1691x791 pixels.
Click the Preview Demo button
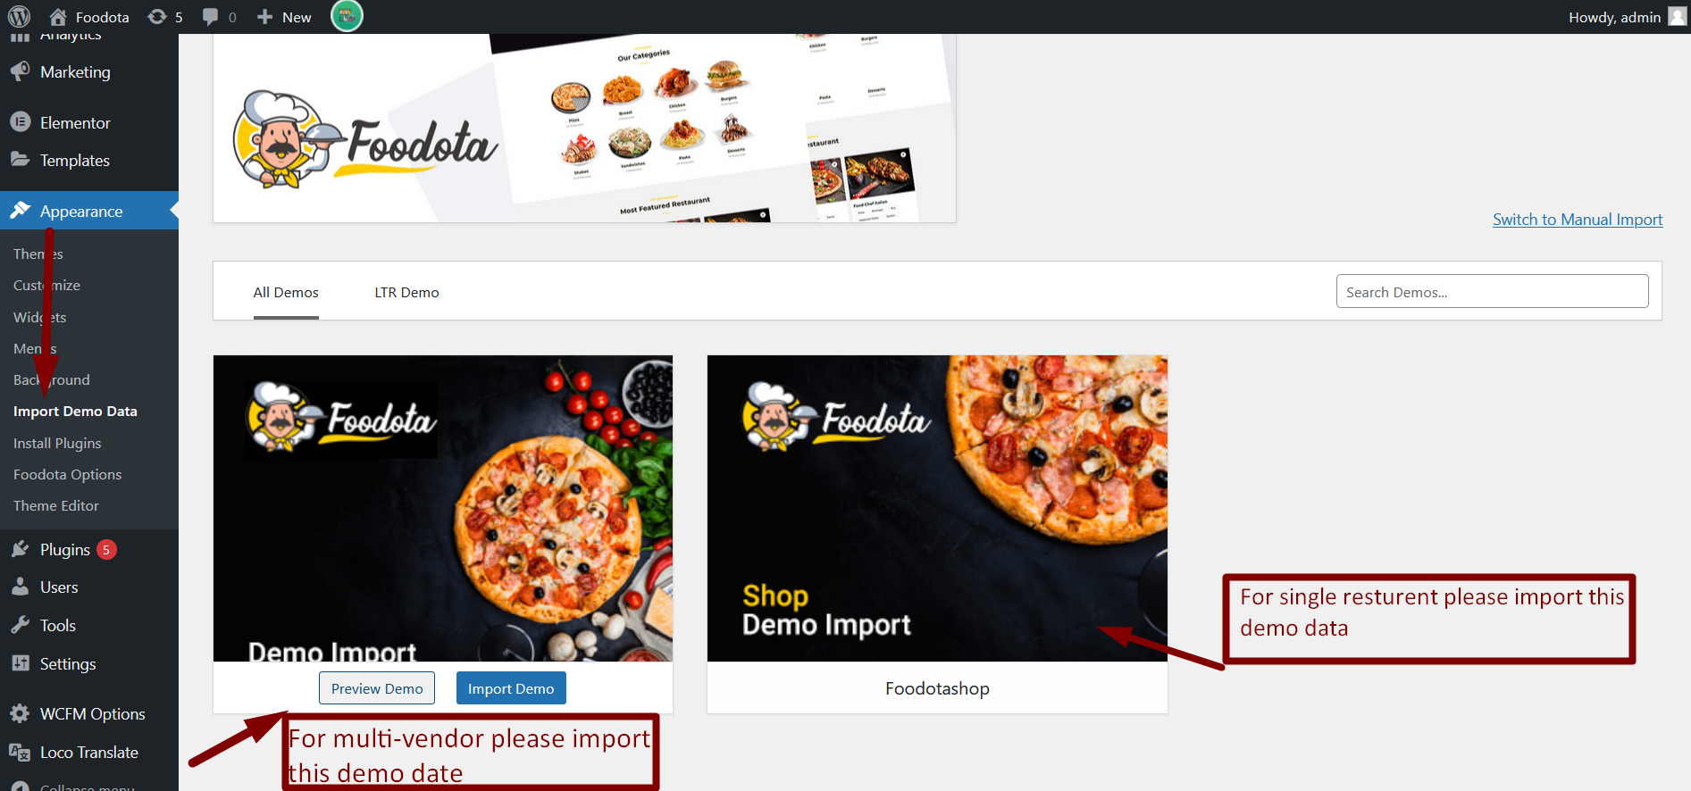coord(377,688)
